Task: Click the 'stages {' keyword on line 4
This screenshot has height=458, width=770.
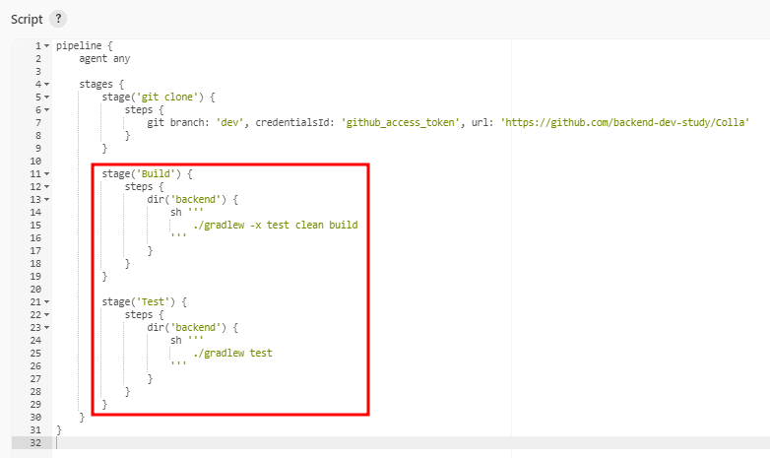Action: [101, 84]
